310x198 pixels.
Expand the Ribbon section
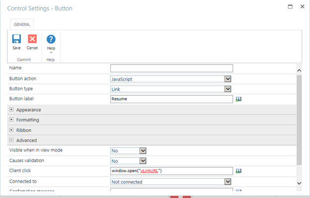tap(11, 130)
